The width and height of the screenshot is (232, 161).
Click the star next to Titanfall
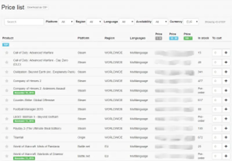pyautogui.click(x=7, y=137)
